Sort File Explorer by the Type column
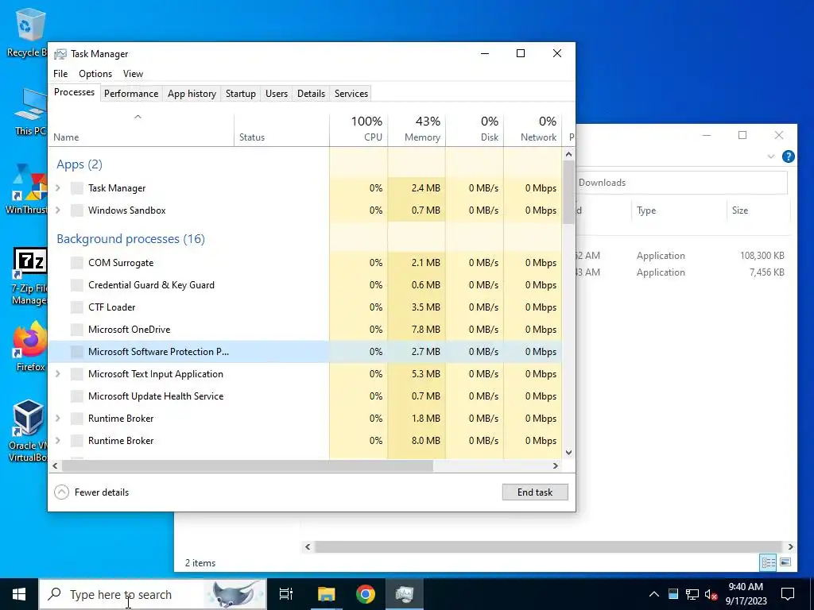 (x=679, y=210)
